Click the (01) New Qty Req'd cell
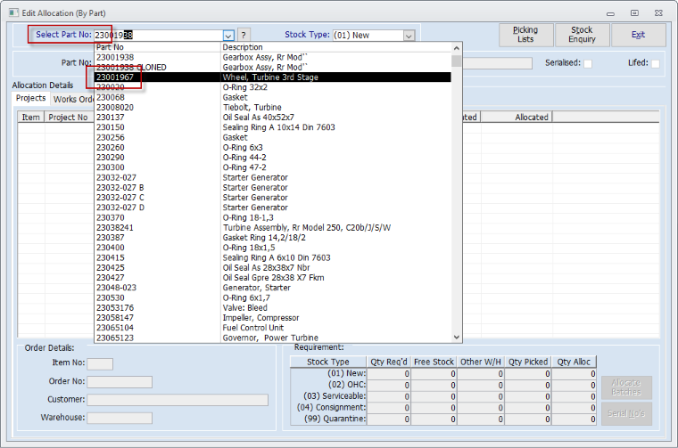This screenshot has height=448, width=678. pyautogui.click(x=388, y=374)
